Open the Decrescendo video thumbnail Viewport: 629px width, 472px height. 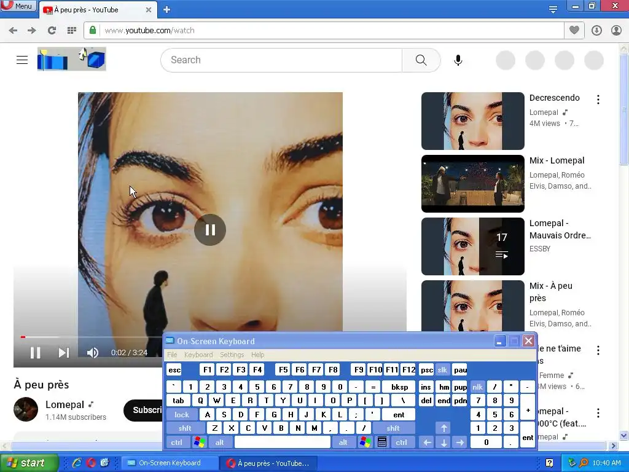coord(473,121)
